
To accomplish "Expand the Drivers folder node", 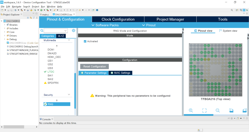I will [x=5, y=36].
